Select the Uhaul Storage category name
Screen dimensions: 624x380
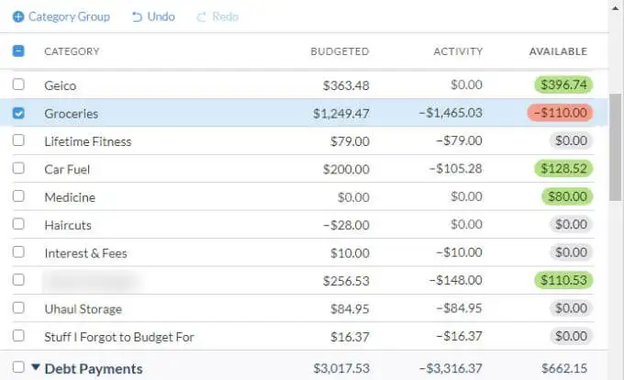coord(83,309)
